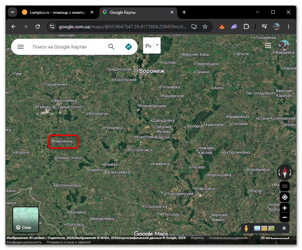
Task: Switch to the Lumpics.ru tab
Action: 58,12
